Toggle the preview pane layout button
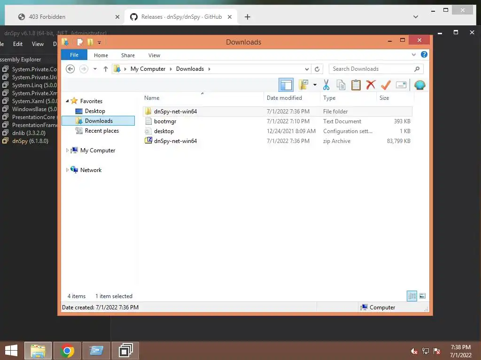Viewport: 481px width, 360px height. (x=286, y=85)
